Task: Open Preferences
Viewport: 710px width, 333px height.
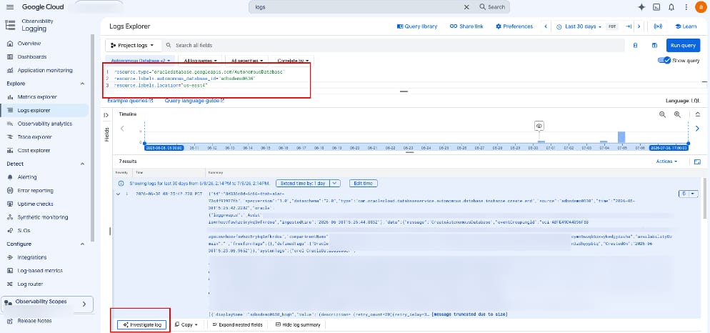Action: coord(514,26)
